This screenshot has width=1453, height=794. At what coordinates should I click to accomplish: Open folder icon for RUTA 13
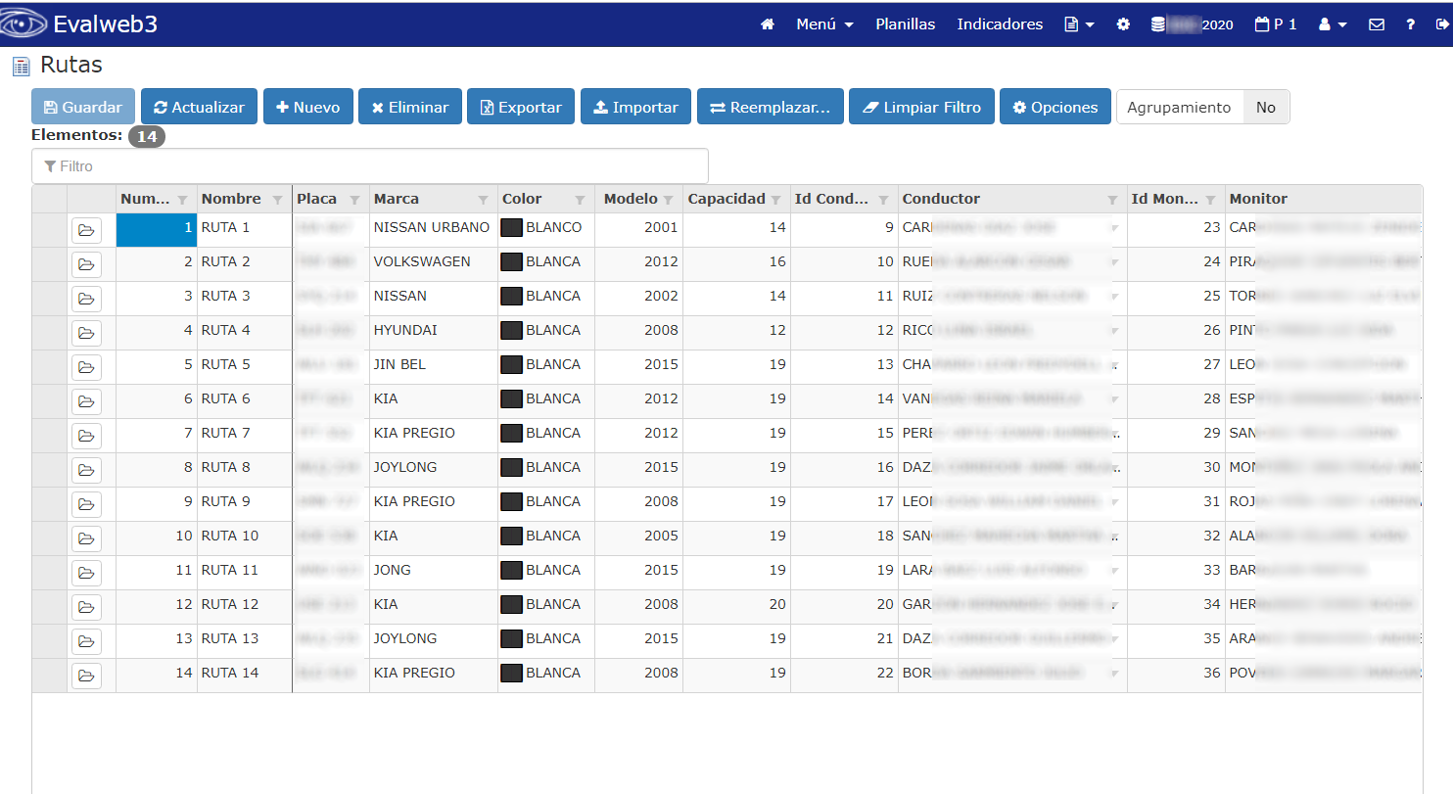(86, 642)
